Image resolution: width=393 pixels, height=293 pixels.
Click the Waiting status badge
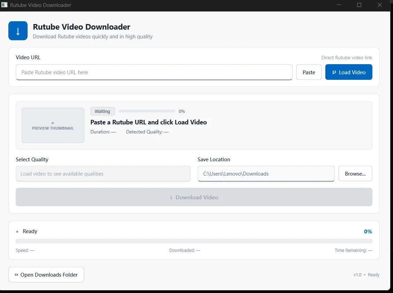pos(103,111)
